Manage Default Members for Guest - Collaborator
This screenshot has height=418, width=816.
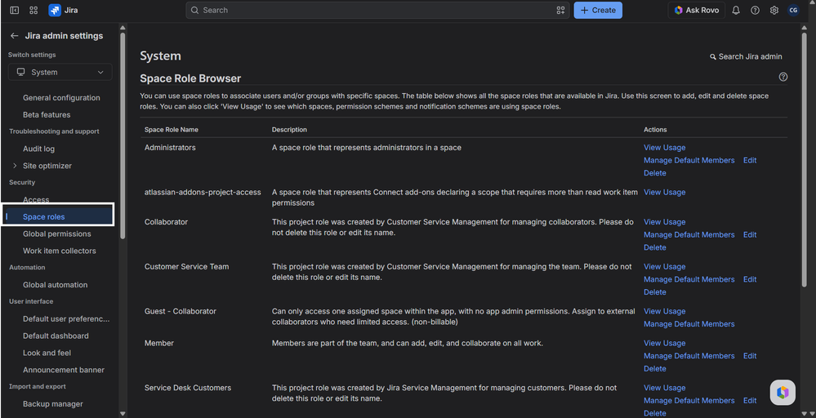tap(689, 324)
